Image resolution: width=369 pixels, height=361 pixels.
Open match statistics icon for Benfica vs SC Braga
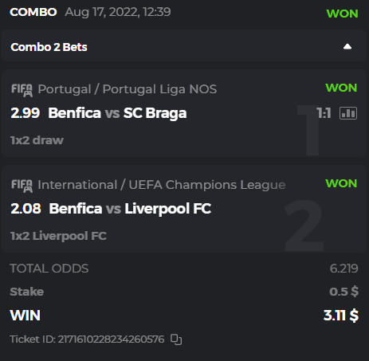pos(348,113)
